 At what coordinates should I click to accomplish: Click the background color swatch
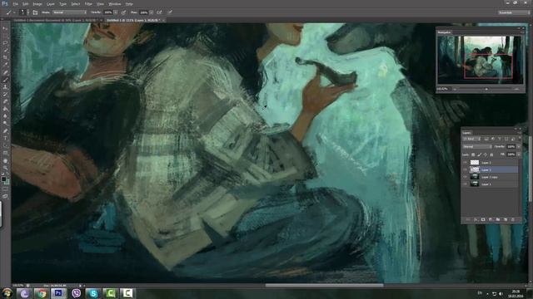coord(7,183)
